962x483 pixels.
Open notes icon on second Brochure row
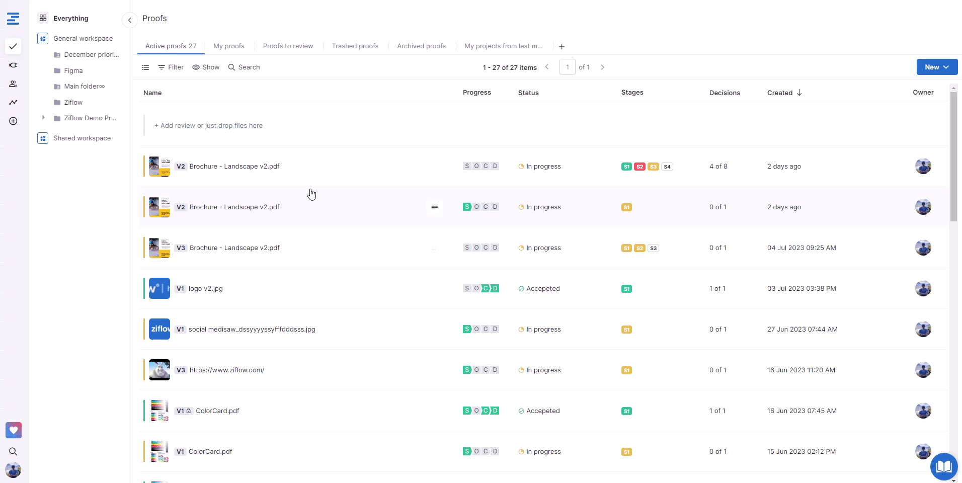coord(435,207)
